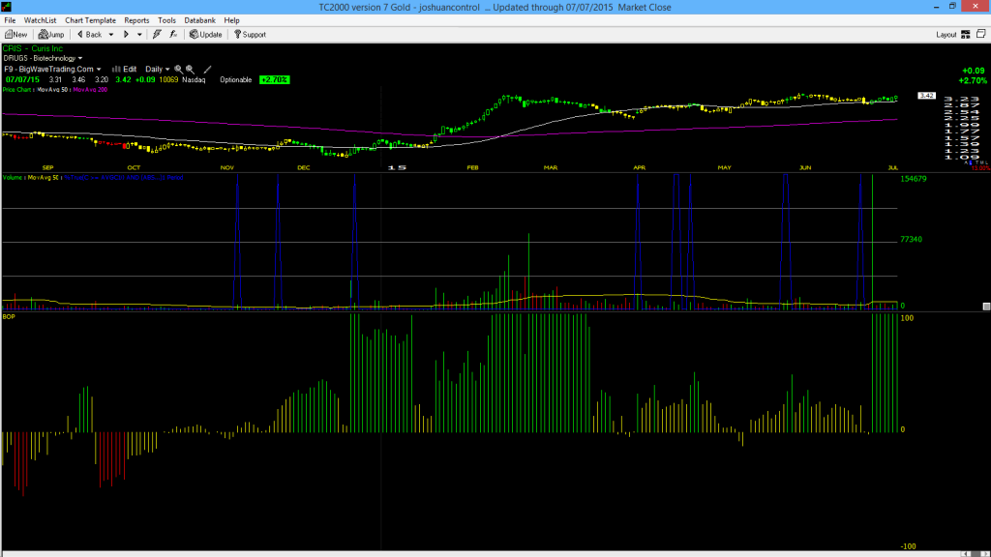Expand the DRUGS - Biotechnology industry dropdown
Image resolution: width=991 pixels, height=557 pixels.
(43, 58)
